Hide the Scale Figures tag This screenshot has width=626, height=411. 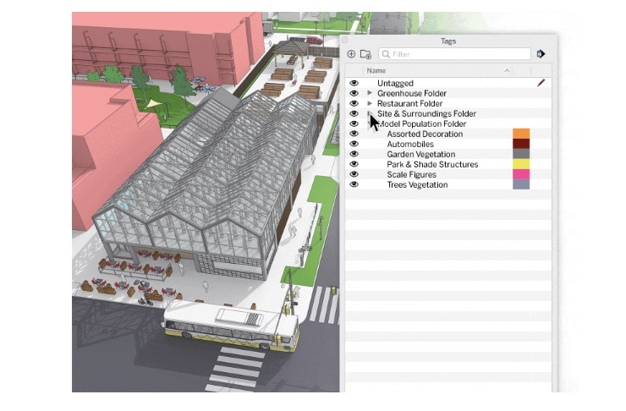click(x=354, y=174)
